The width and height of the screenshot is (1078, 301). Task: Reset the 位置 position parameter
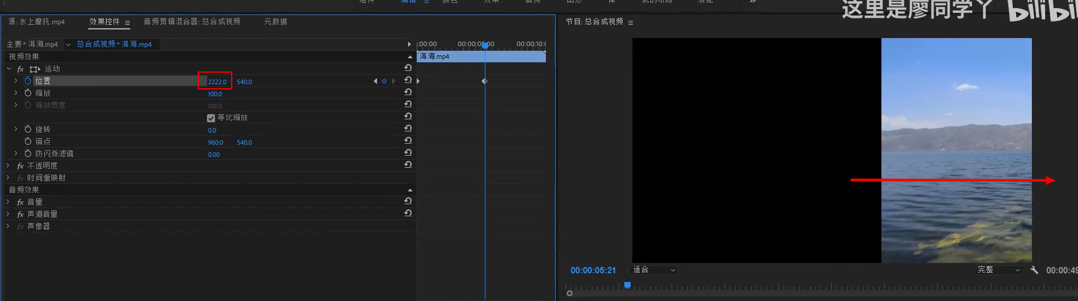pyautogui.click(x=408, y=80)
